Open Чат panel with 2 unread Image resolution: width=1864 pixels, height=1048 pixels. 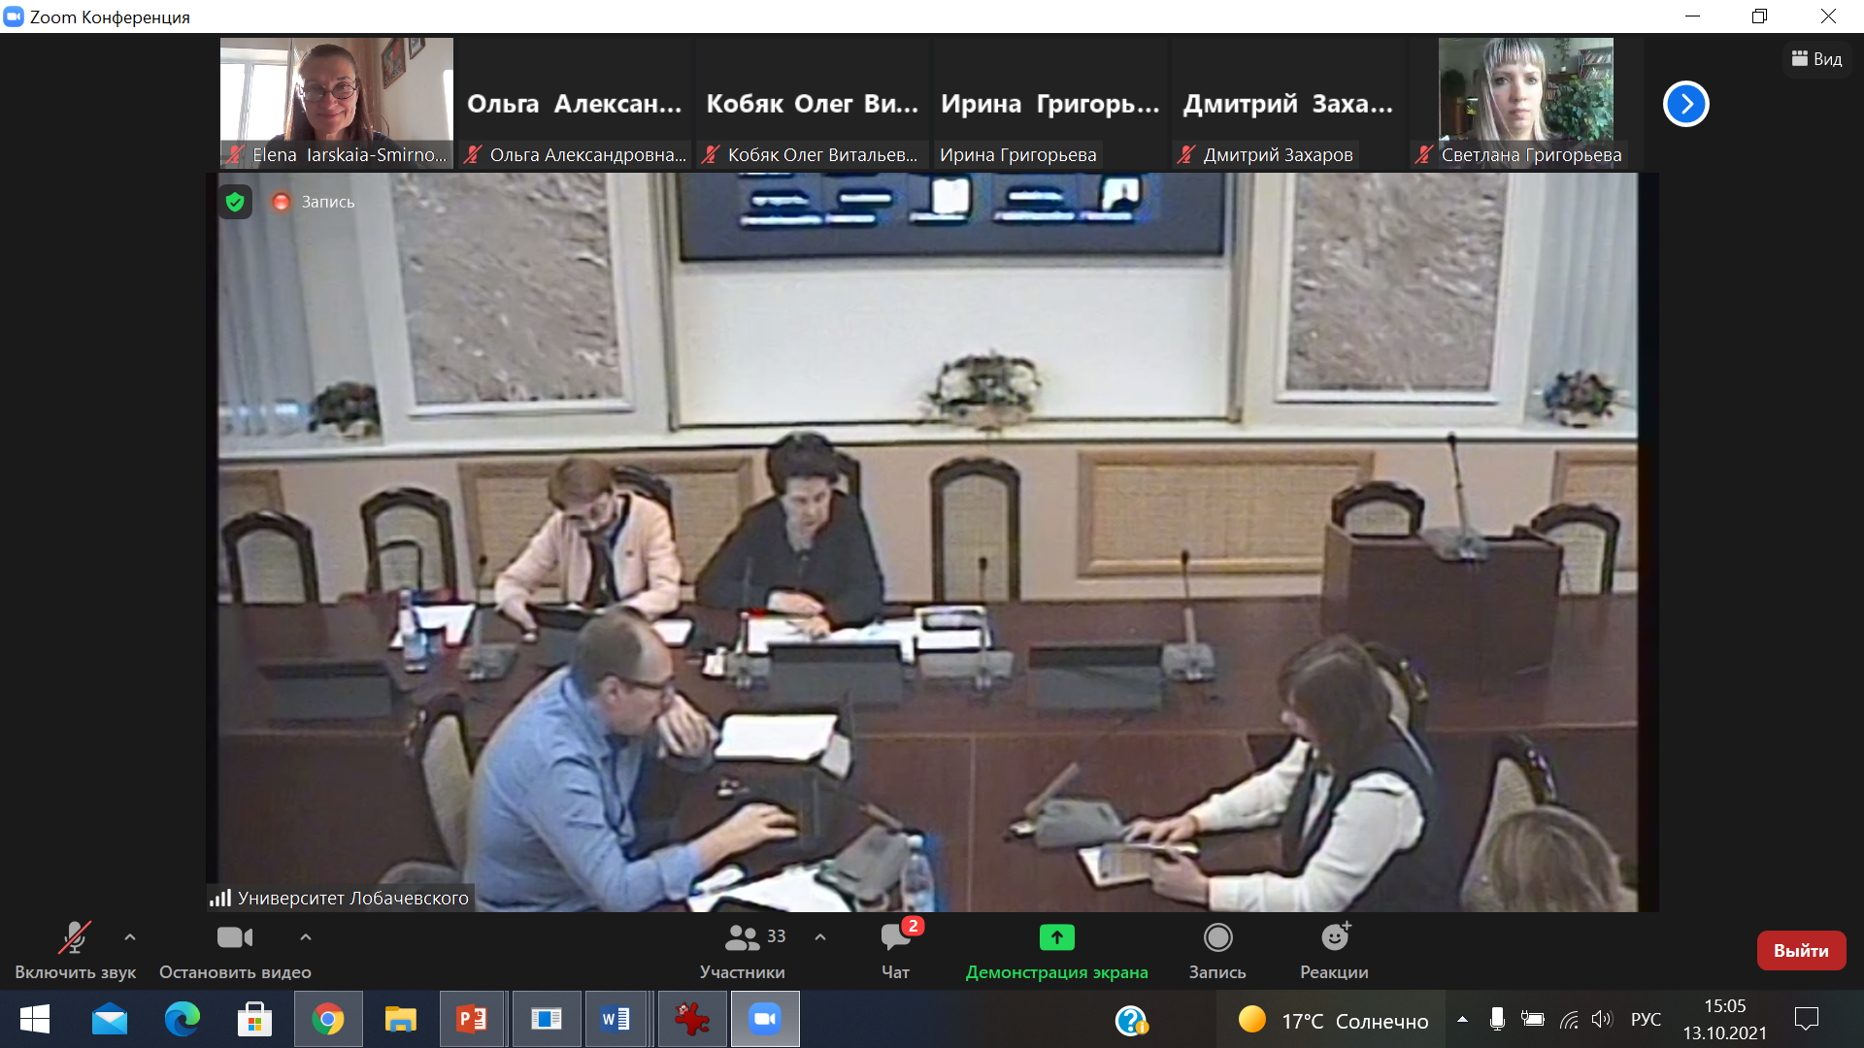896,951
